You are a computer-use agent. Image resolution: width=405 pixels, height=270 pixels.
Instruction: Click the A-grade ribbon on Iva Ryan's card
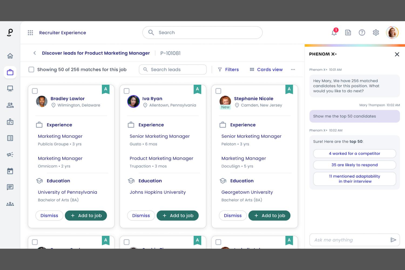(197, 89)
